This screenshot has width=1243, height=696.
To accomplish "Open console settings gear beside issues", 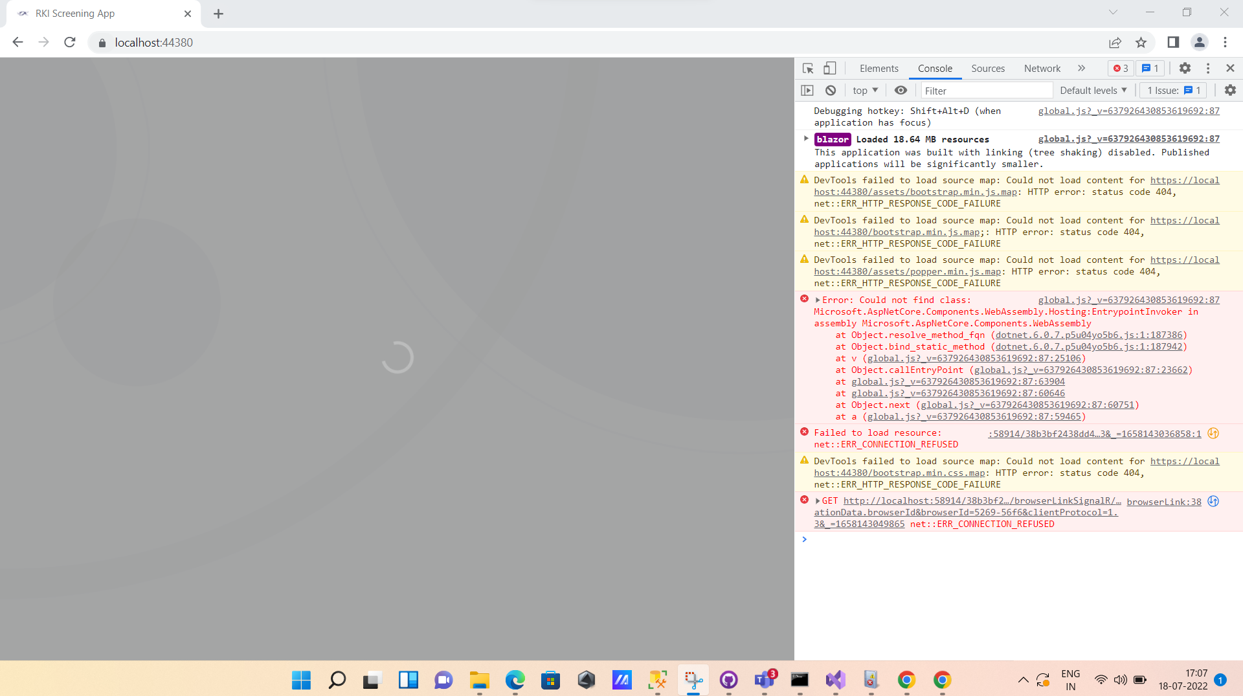I will (1230, 91).
